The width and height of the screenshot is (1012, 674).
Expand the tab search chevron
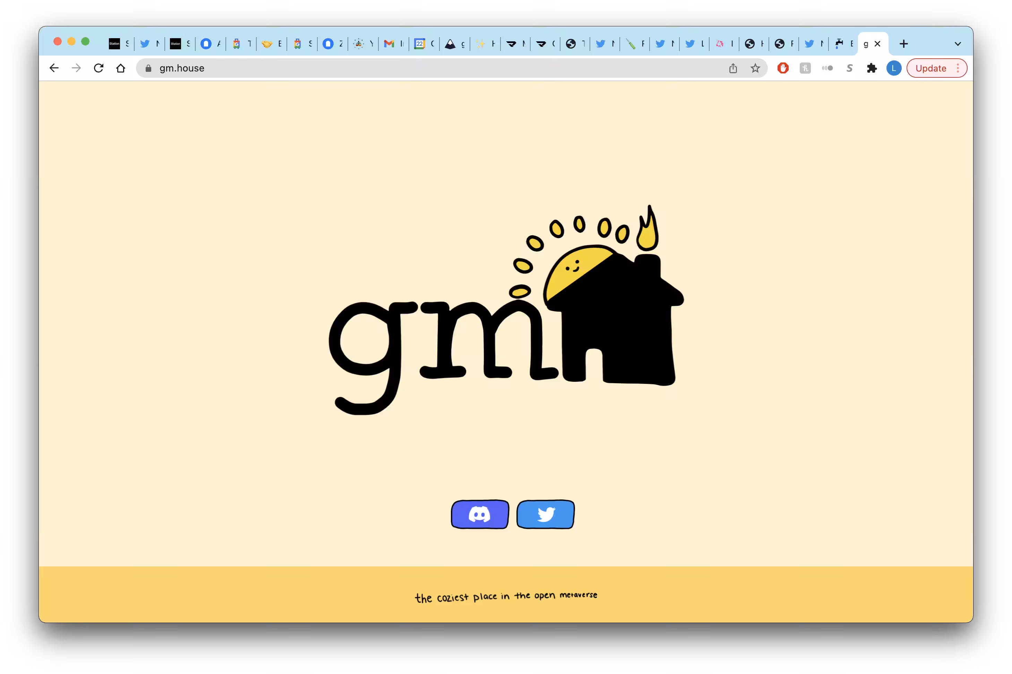[958, 43]
